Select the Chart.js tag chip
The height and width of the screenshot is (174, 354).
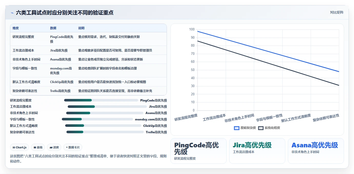pyautogui.click(x=20, y=147)
